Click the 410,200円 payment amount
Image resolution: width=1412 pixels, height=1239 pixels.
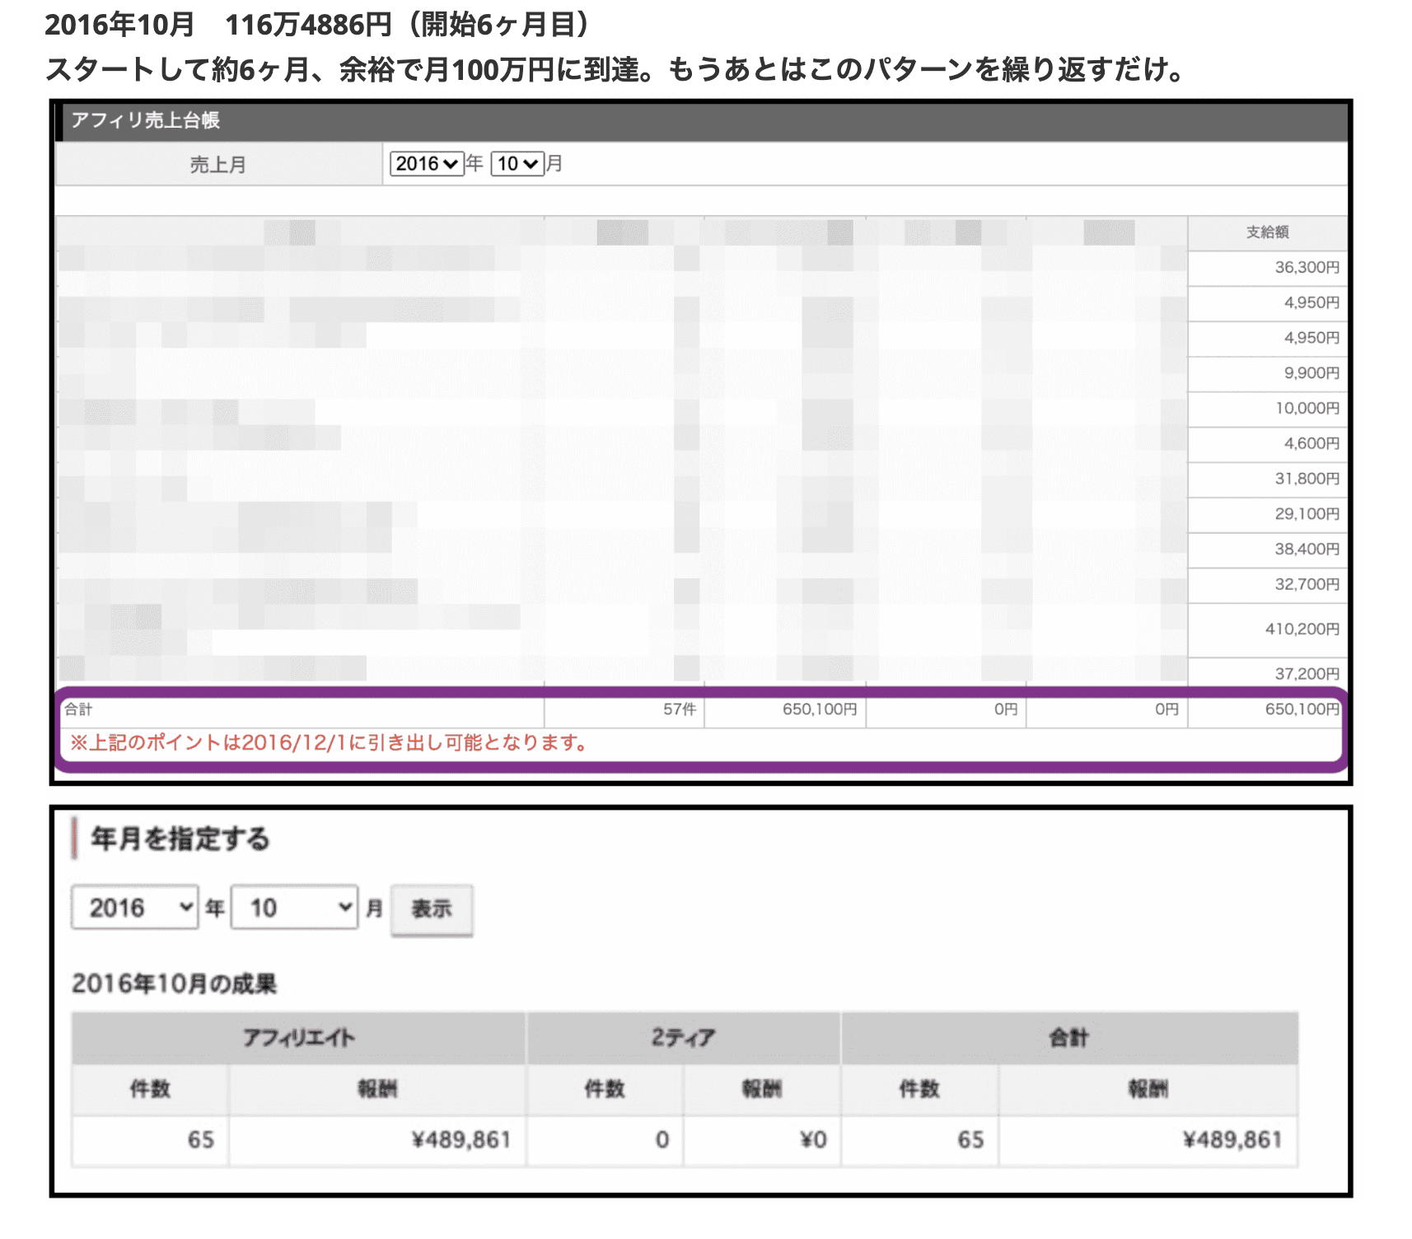tap(1302, 629)
